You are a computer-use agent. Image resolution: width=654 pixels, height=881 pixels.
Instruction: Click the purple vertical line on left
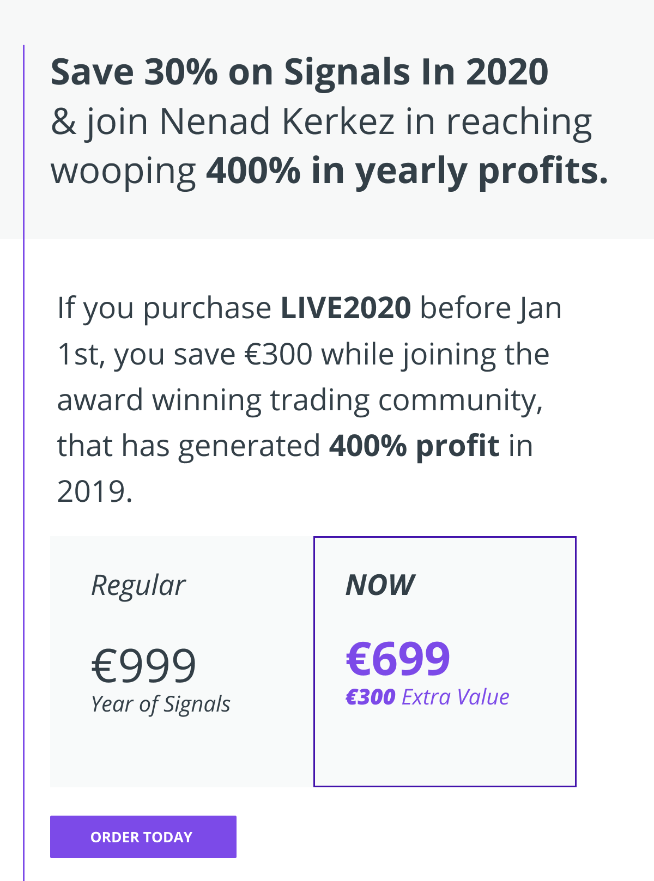click(23, 463)
